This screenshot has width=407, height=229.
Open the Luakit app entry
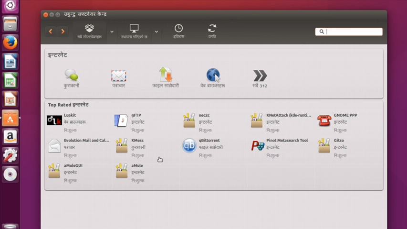(x=79, y=122)
